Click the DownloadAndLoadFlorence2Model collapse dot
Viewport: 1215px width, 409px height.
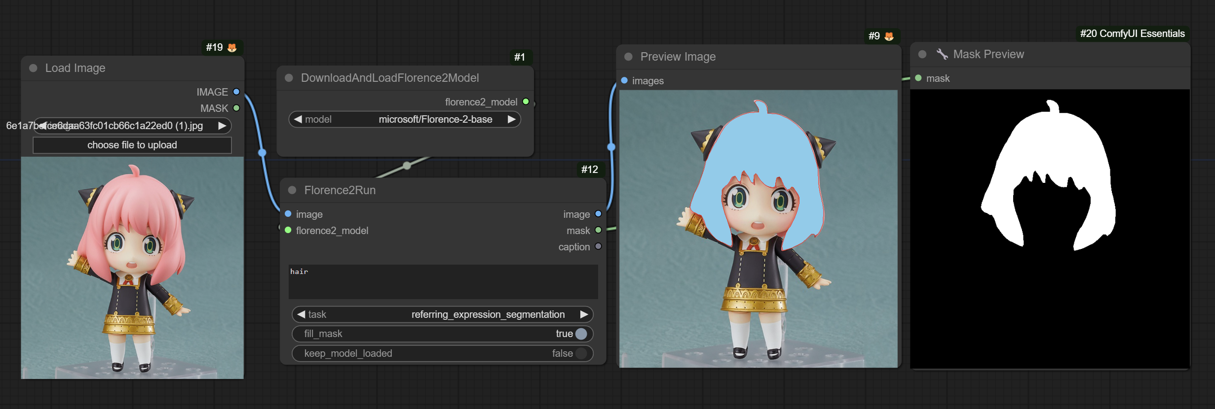[x=289, y=78]
